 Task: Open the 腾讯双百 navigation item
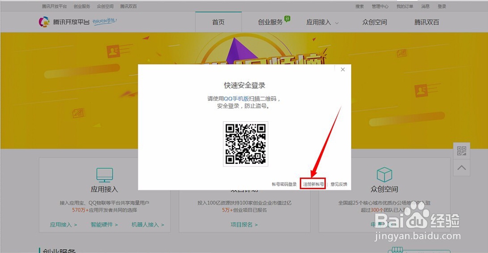click(427, 22)
